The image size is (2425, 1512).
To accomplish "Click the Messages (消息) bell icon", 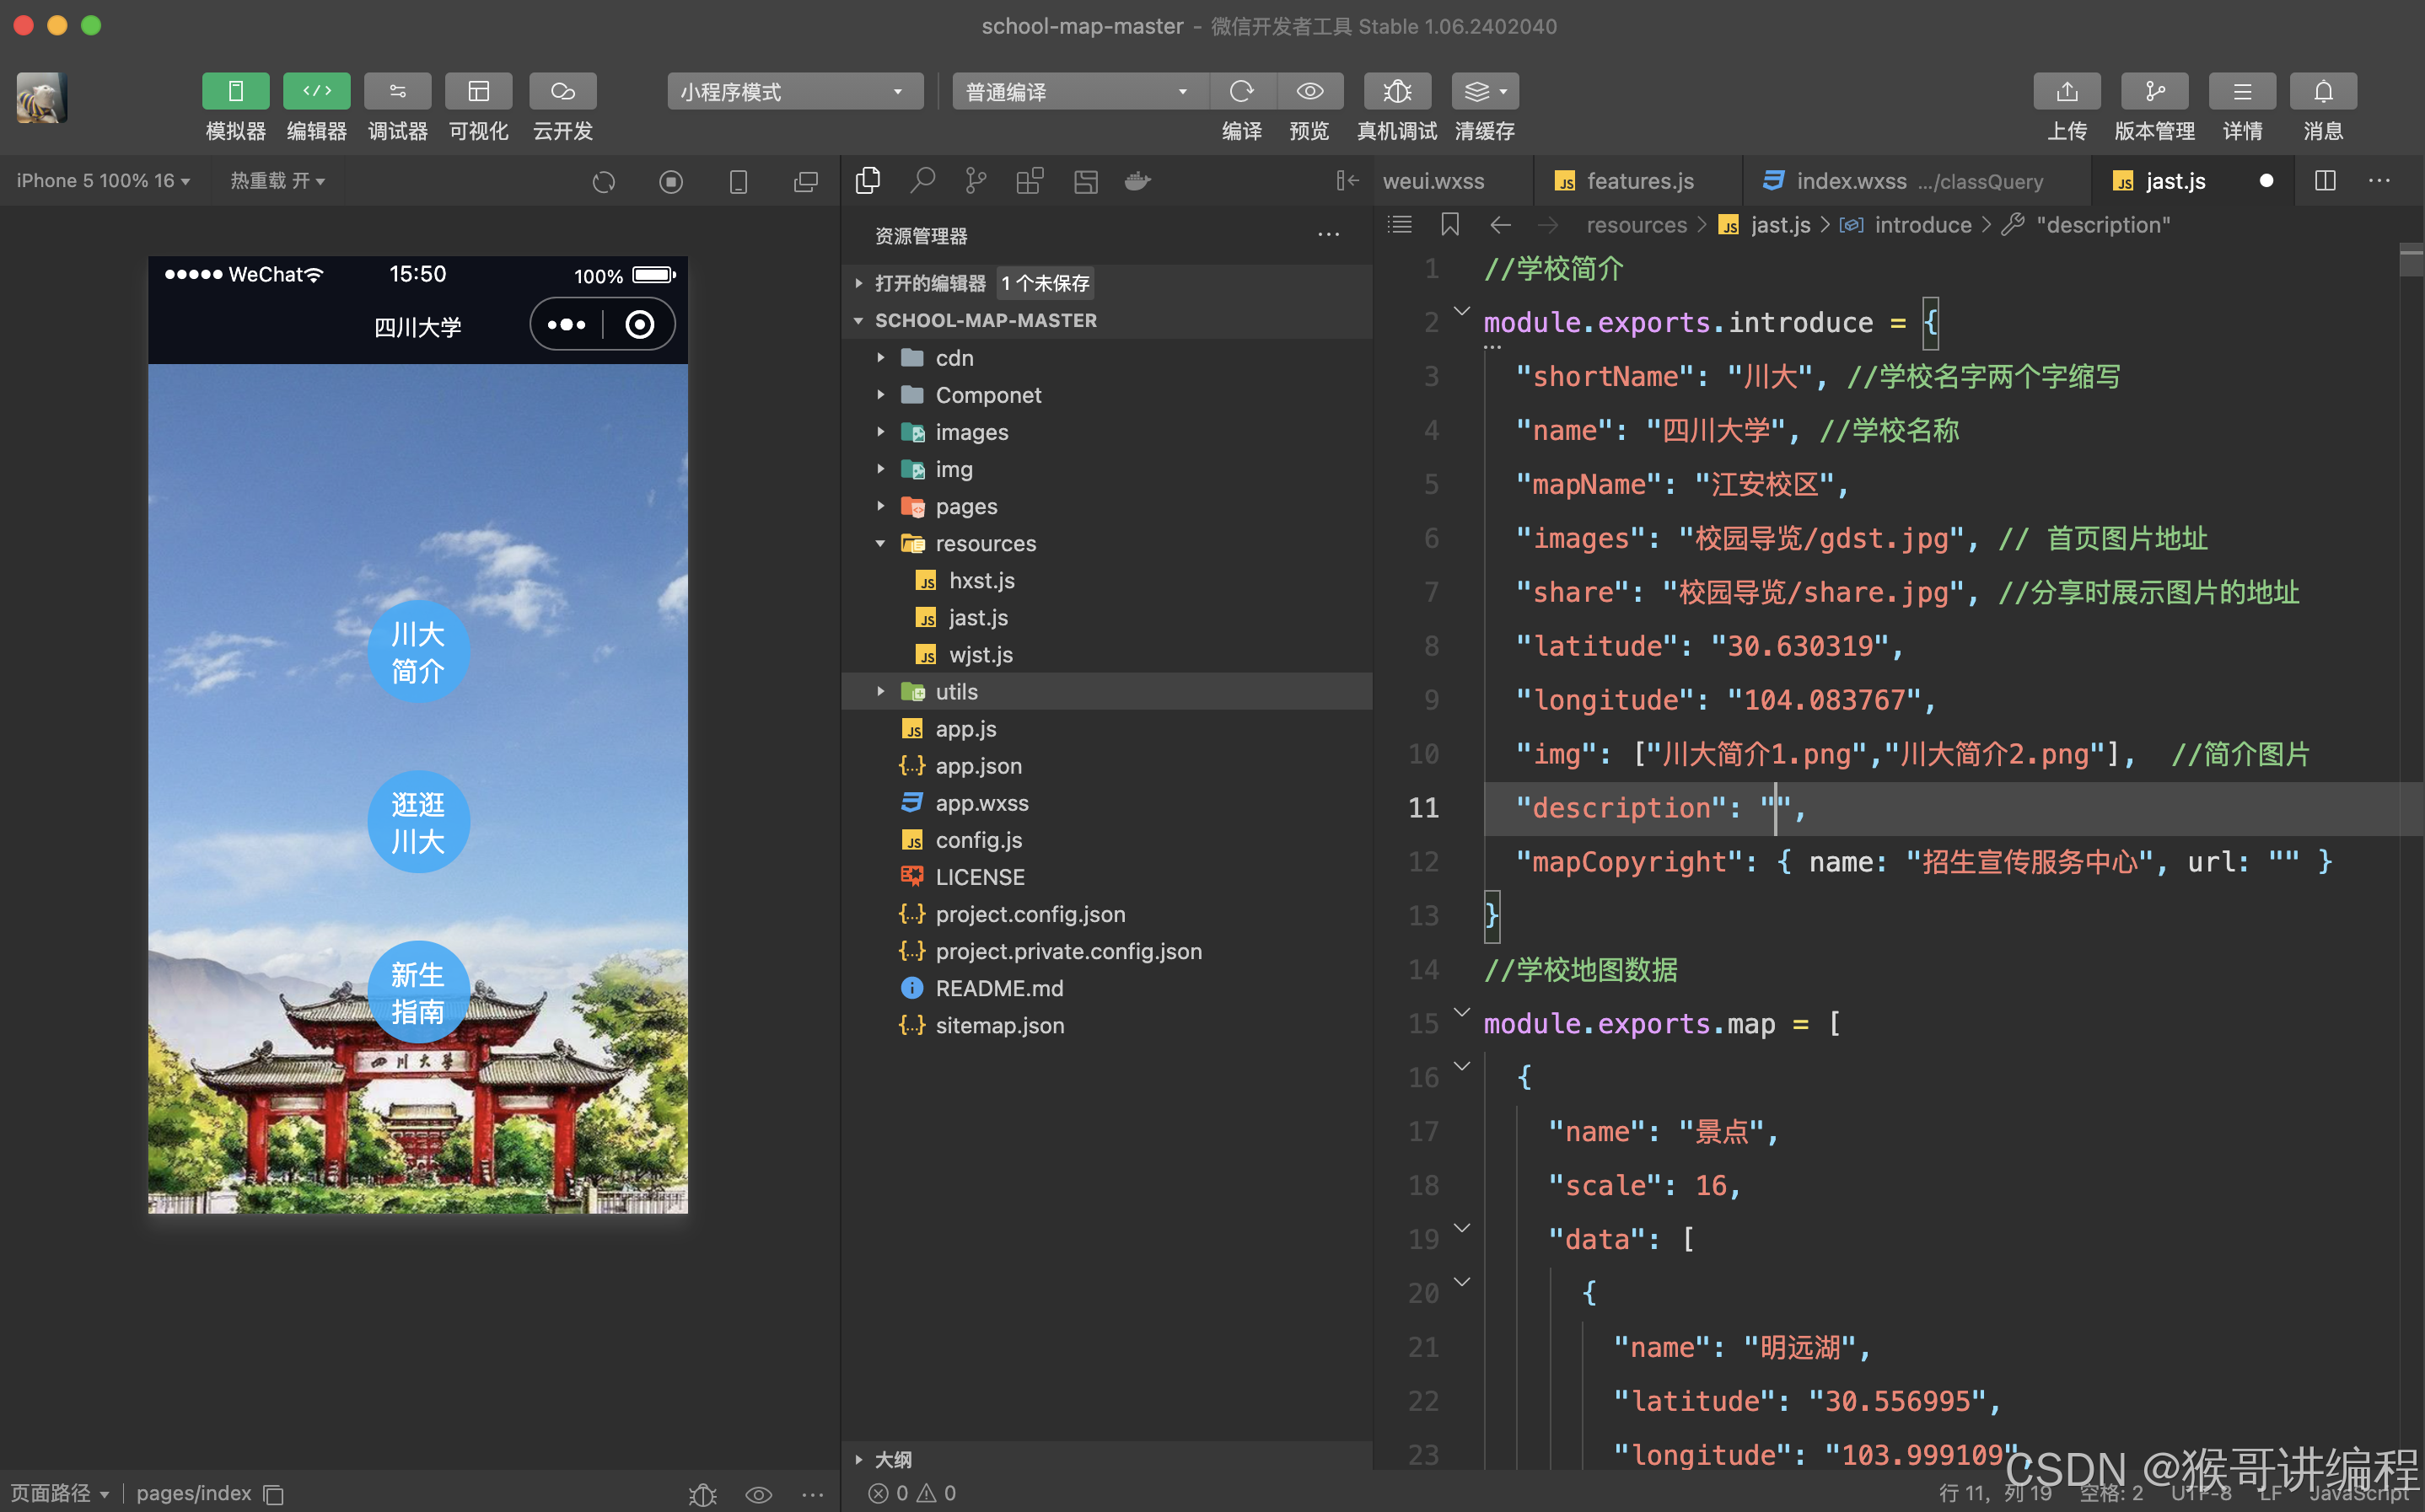I will tap(2322, 92).
